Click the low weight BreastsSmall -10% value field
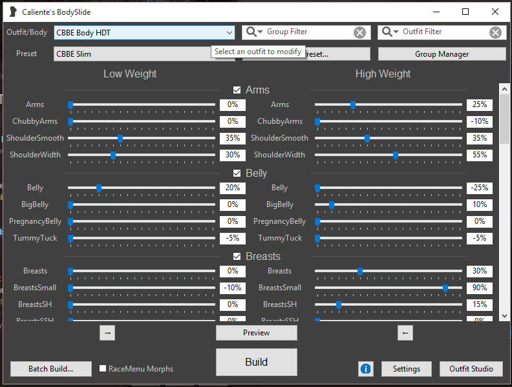This screenshot has height=387, width=512. point(233,288)
